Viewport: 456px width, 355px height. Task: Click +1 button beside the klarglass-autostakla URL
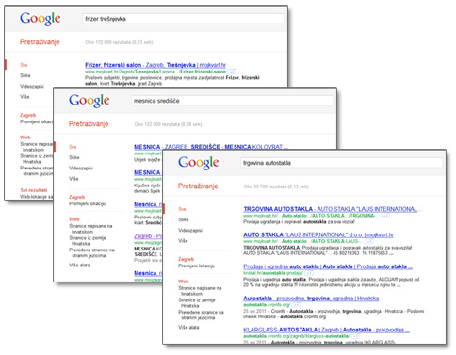(x=355, y=336)
